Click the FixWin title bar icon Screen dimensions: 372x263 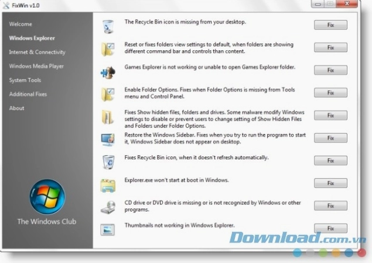6,6
